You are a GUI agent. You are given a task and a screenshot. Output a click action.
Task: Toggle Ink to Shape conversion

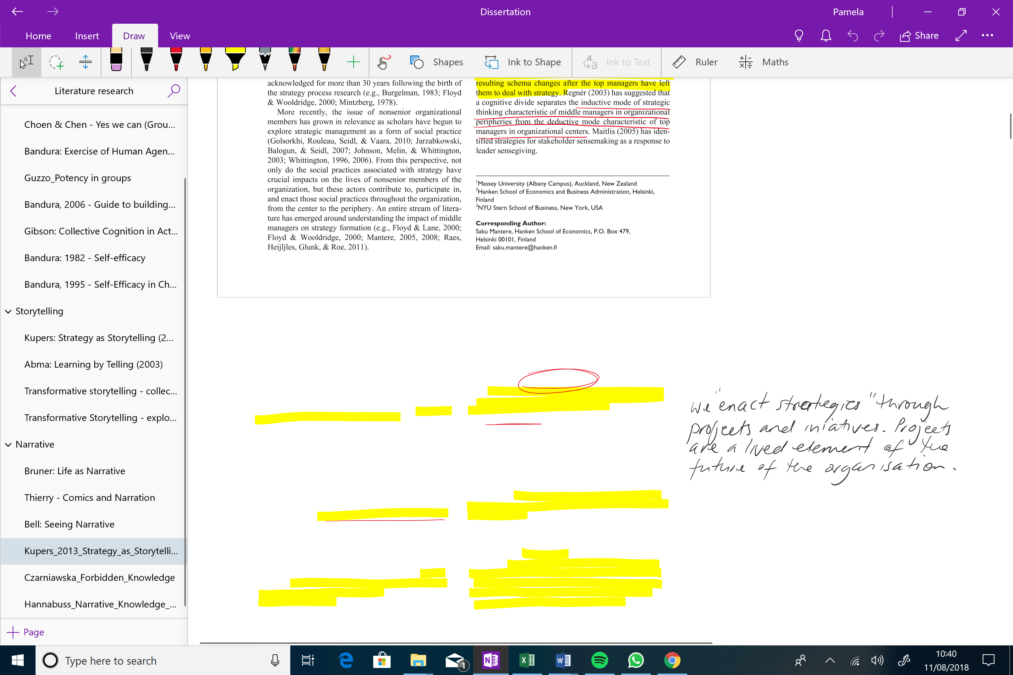(522, 62)
